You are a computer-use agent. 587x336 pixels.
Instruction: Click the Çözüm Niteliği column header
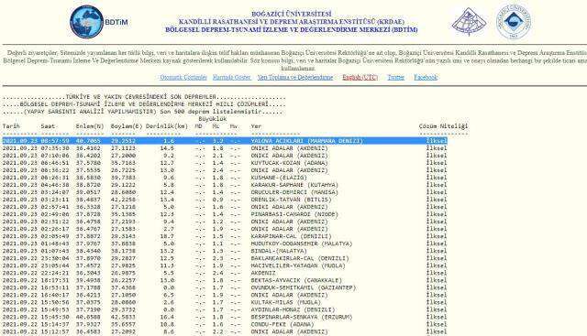(443, 126)
